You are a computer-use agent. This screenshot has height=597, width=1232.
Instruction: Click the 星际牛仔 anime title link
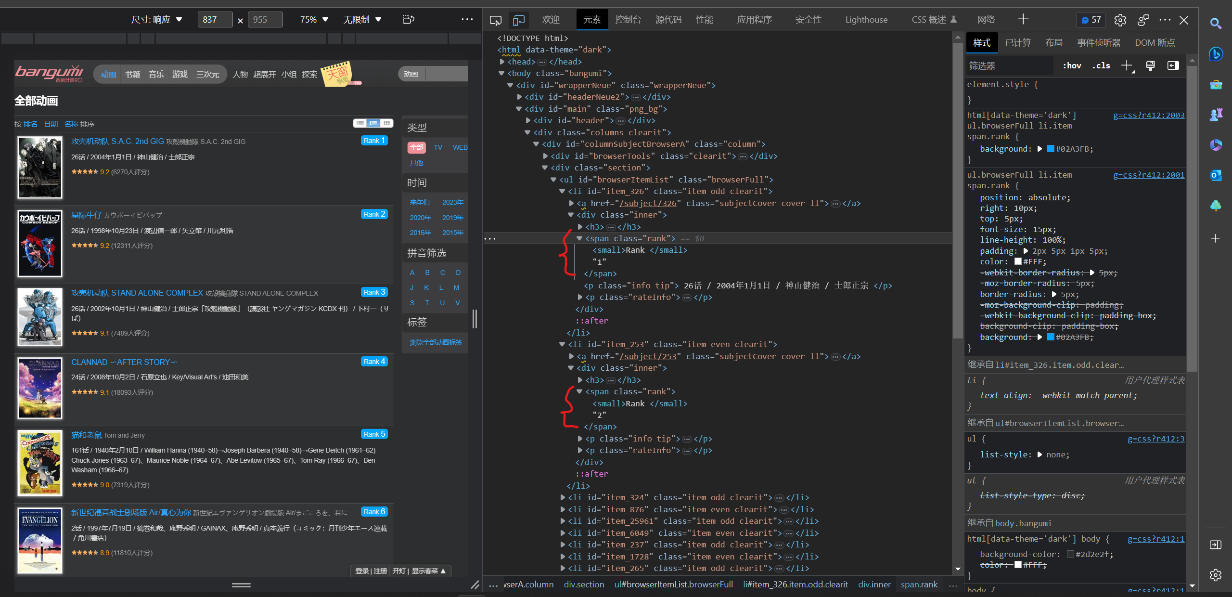coord(86,215)
